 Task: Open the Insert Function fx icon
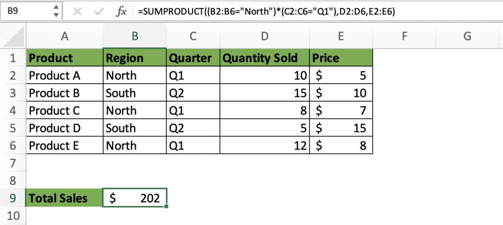[121, 12]
